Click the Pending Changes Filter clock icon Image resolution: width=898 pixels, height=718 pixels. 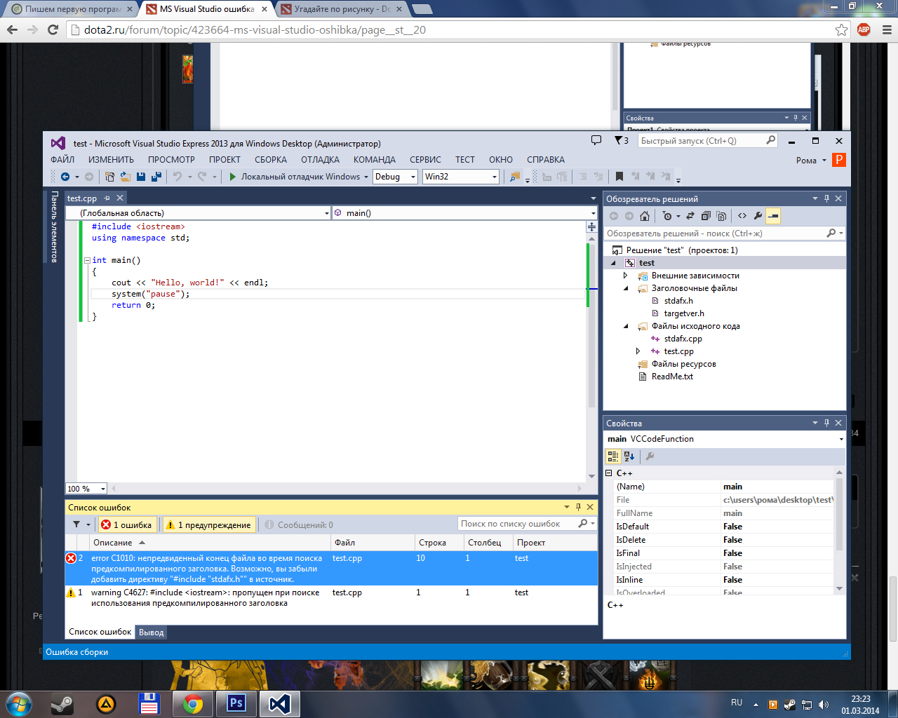coord(667,216)
